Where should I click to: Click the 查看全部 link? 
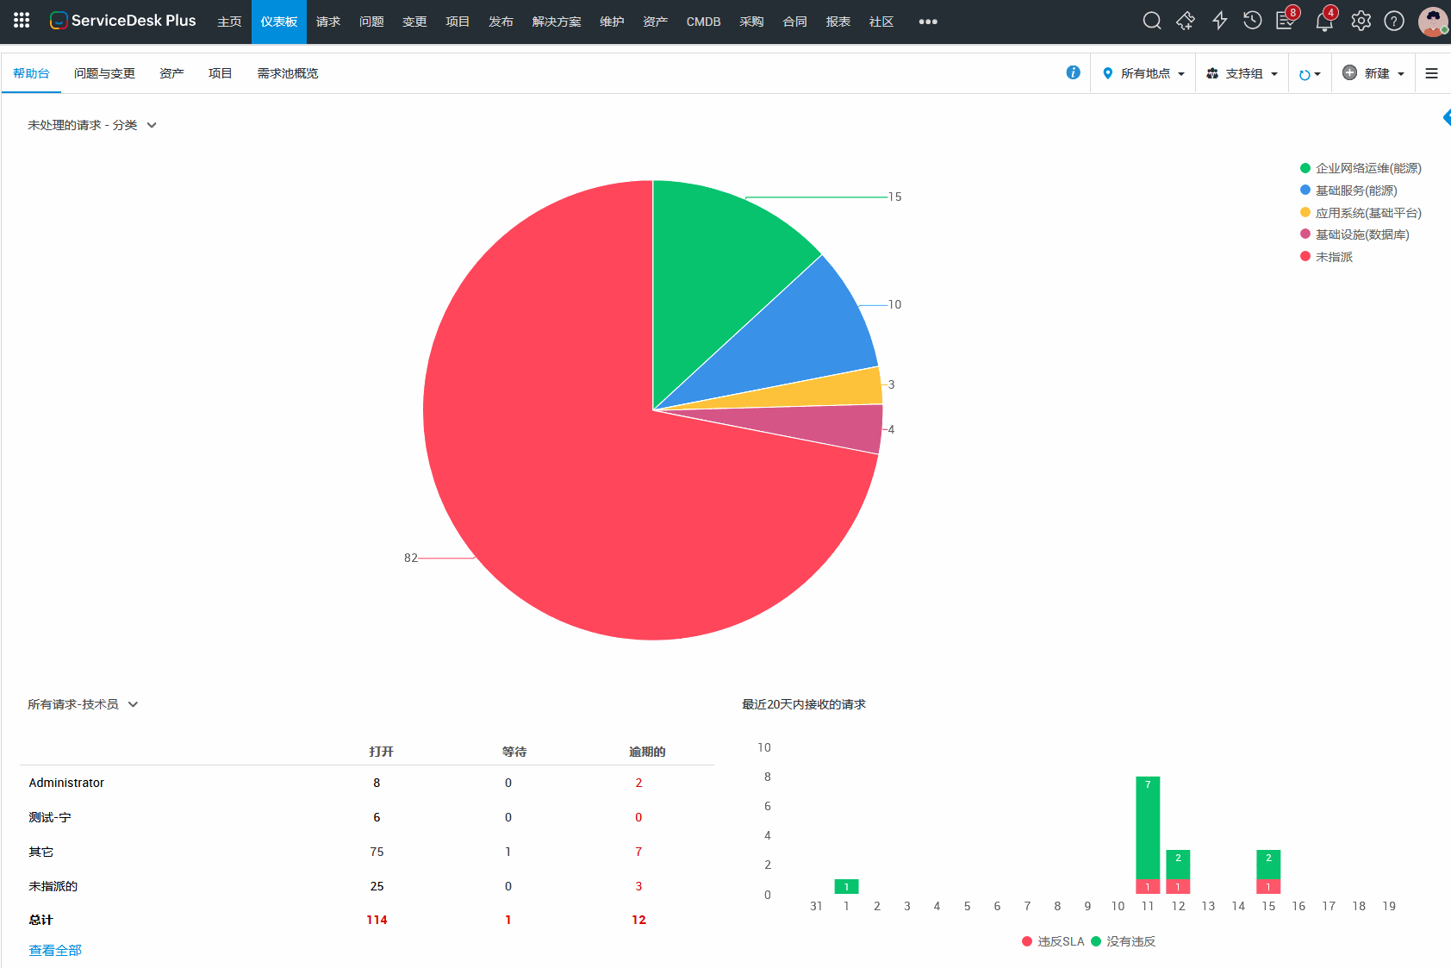pyautogui.click(x=55, y=950)
